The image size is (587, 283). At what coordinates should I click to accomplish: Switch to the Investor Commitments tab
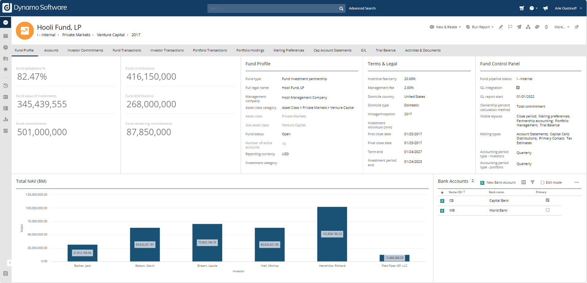coord(85,50)
